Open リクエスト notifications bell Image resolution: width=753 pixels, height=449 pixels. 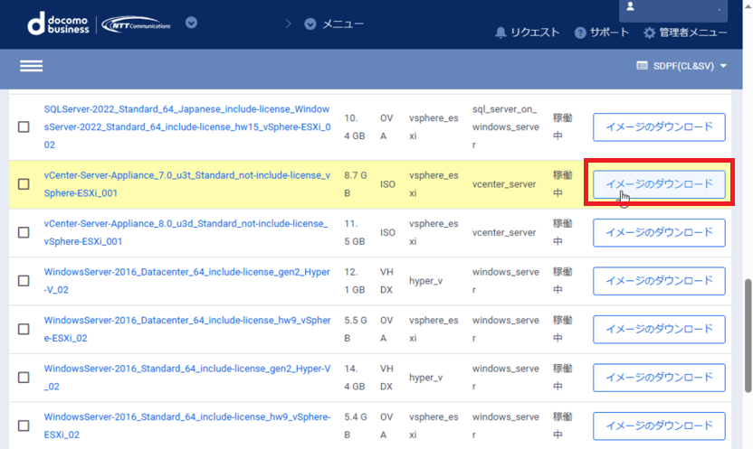coord(528,33)
